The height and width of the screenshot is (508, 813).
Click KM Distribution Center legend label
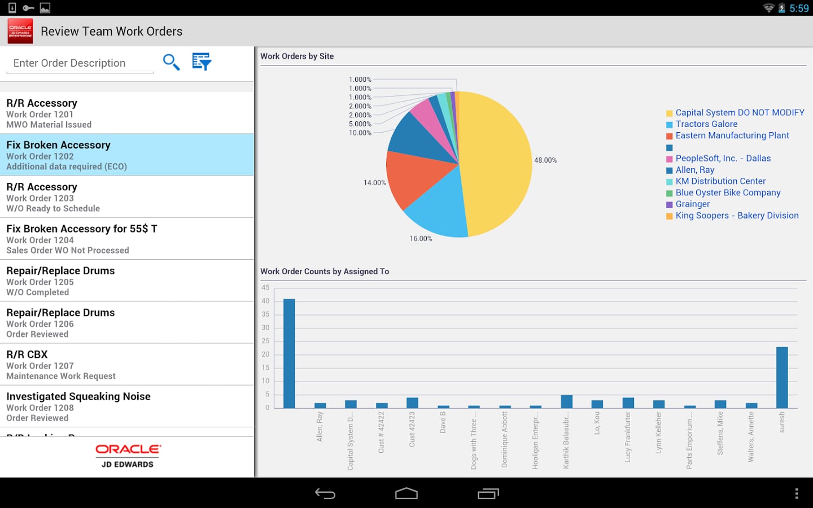tap(720, 181)
